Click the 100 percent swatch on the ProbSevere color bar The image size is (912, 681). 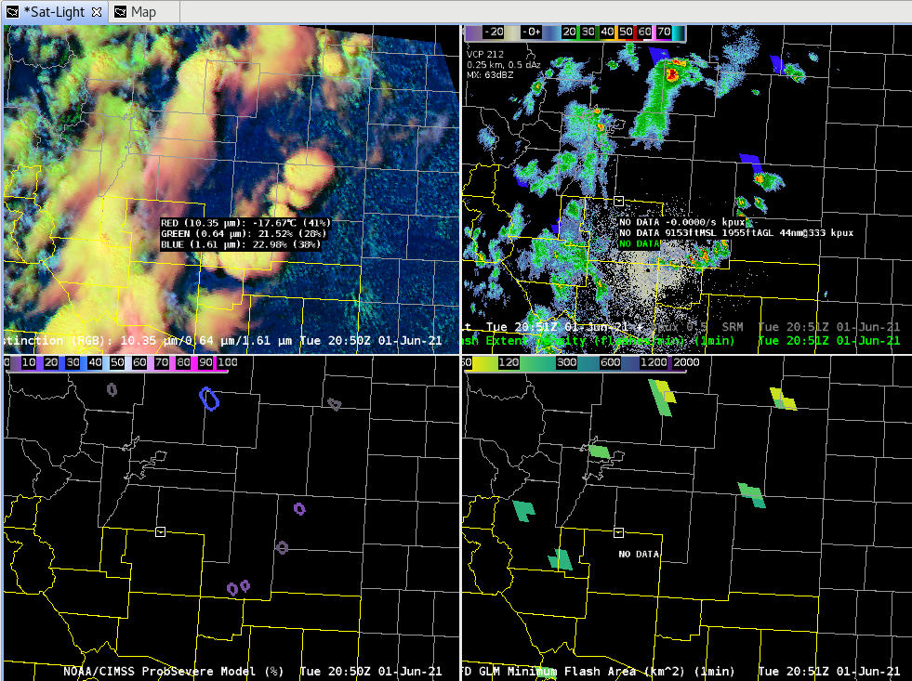tap(228, 362)
